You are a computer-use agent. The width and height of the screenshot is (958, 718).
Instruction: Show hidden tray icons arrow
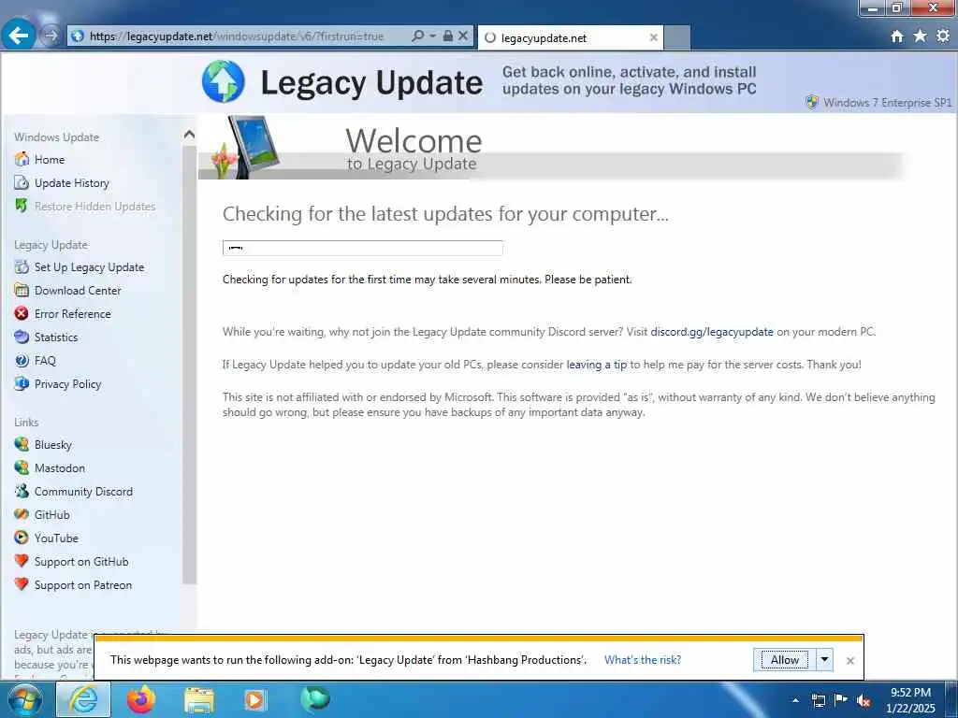(795, 700)
